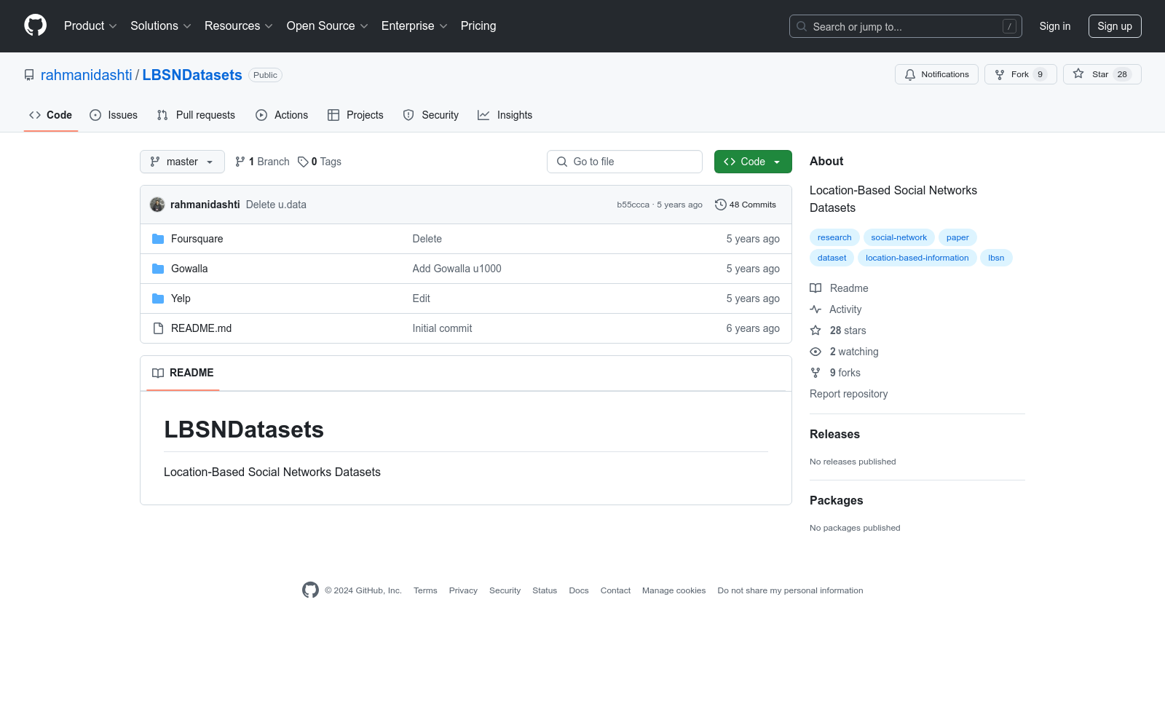Focus the Search or jump to field
Image resolution: width=1165 pixels, height=728 pixels.
(x=906, y=26)
